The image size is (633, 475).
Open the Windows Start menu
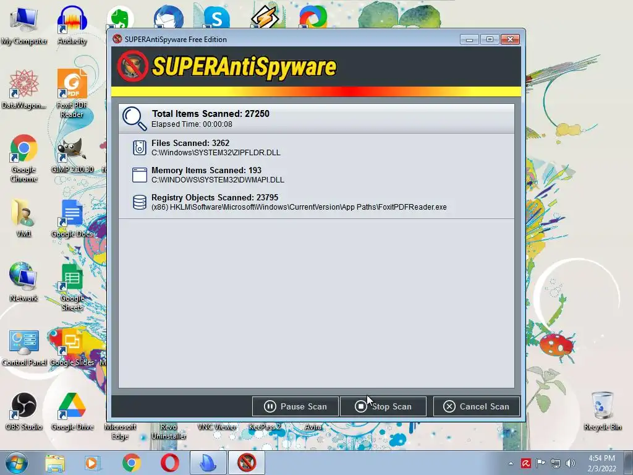pyautogui.click(x=17, y=463)
